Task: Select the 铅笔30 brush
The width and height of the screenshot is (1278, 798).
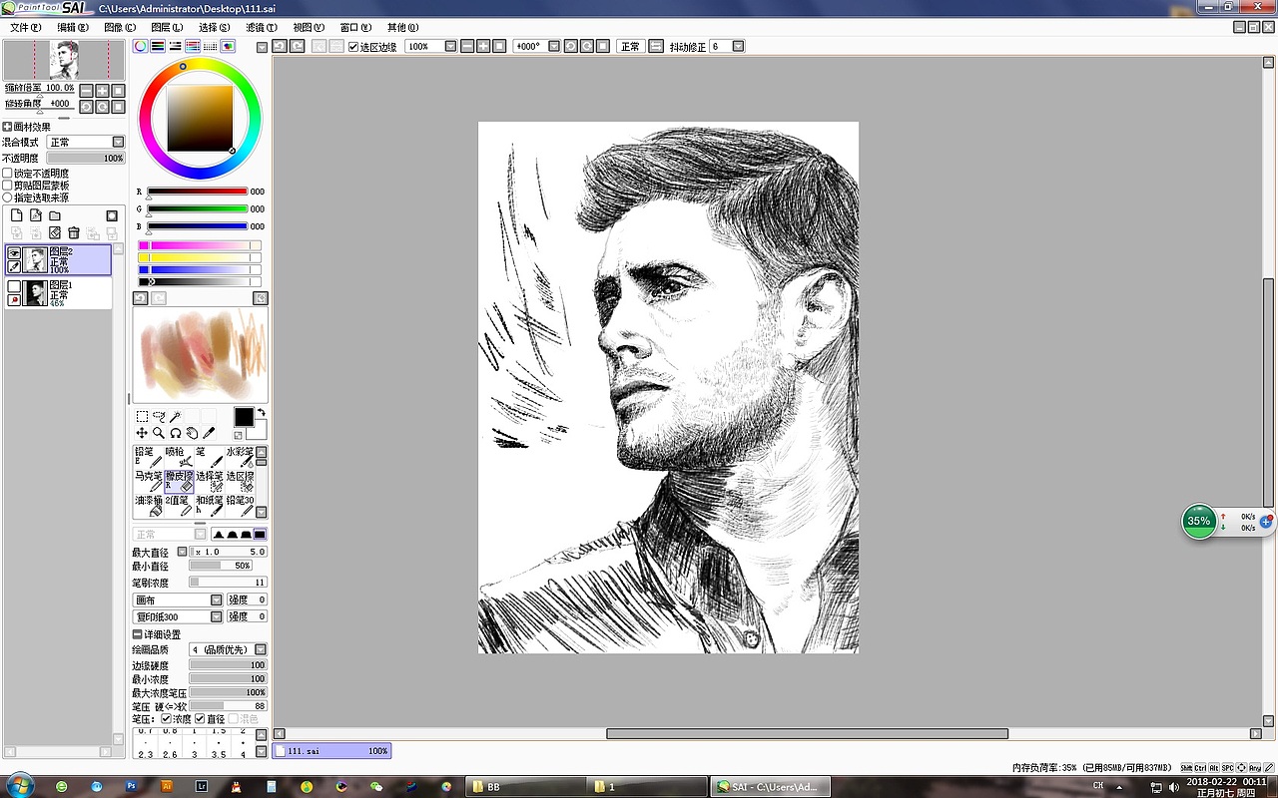Action: click(240, 505)
